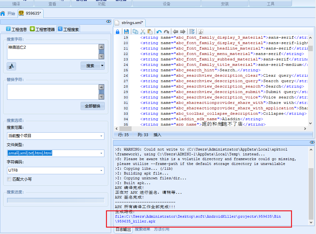Click line 34 aladdin_sdk_name string
Image resolution: width=316 pixels, height=234 pixels.
(201, 119)
